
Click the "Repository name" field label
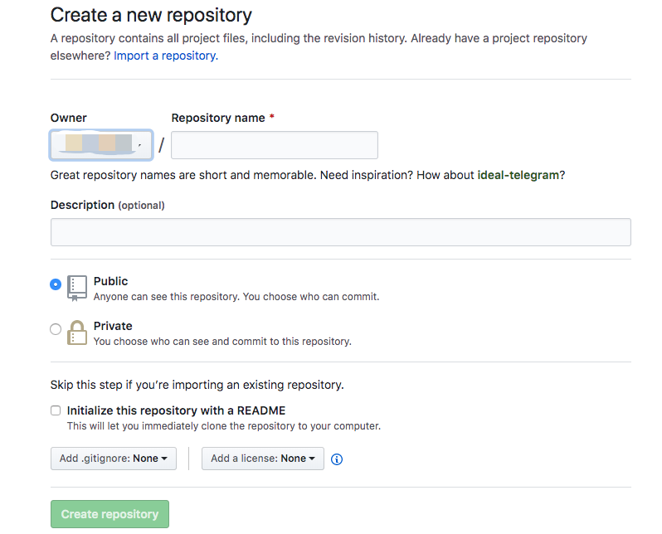(218, 118)
